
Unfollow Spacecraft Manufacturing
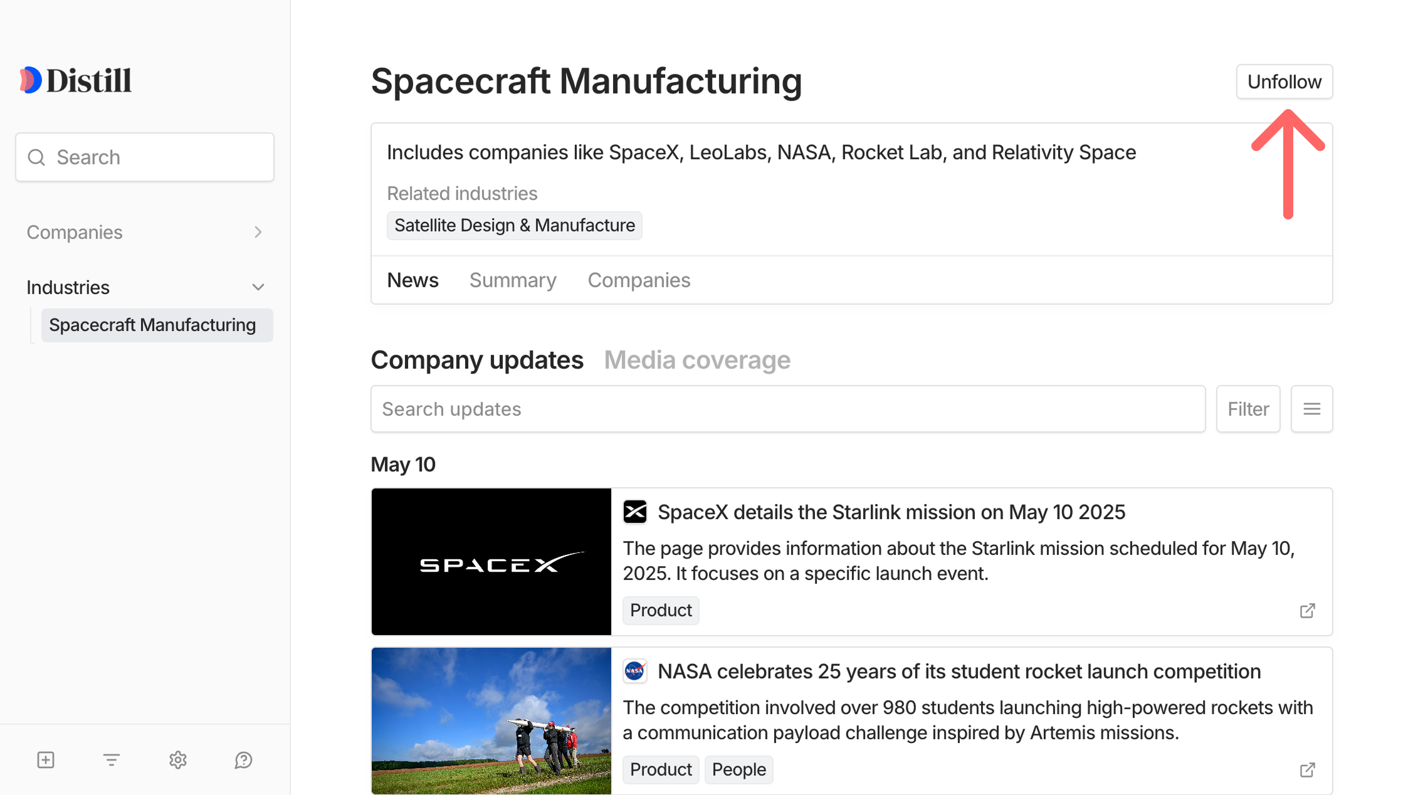coord(1284,81)
